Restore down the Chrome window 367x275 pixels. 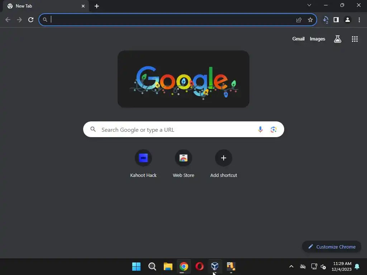click(x=342, y=5)
